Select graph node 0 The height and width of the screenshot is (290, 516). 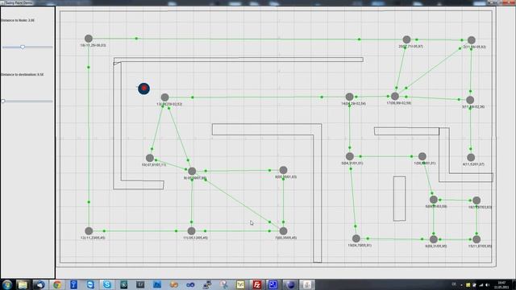pos(350,156)
